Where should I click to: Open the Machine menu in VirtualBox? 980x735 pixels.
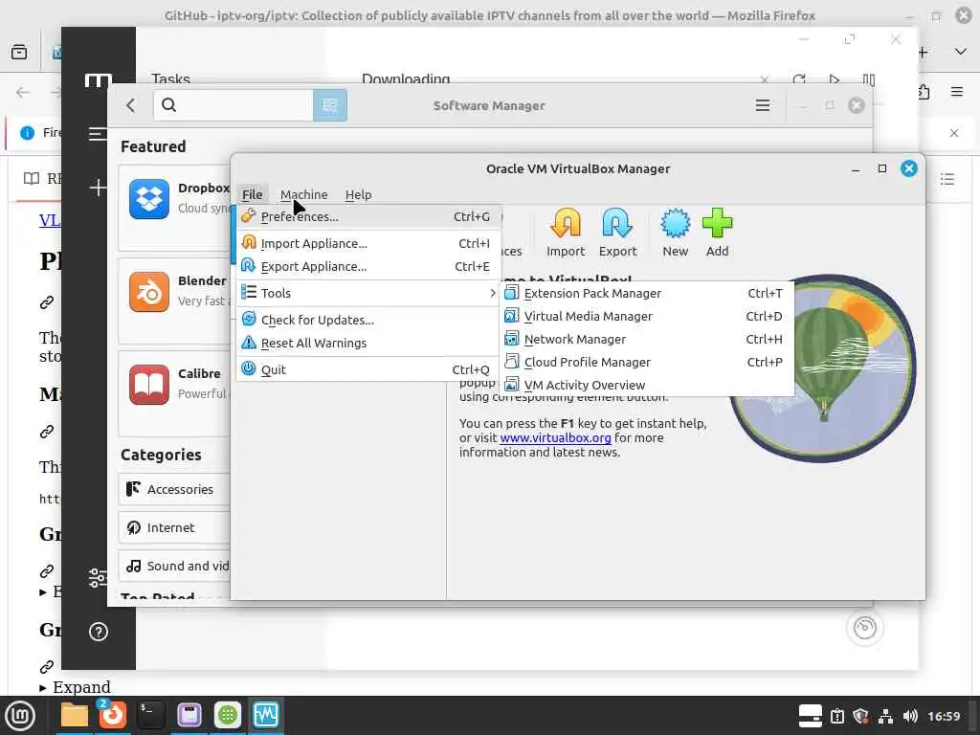[x=303, y=194]
